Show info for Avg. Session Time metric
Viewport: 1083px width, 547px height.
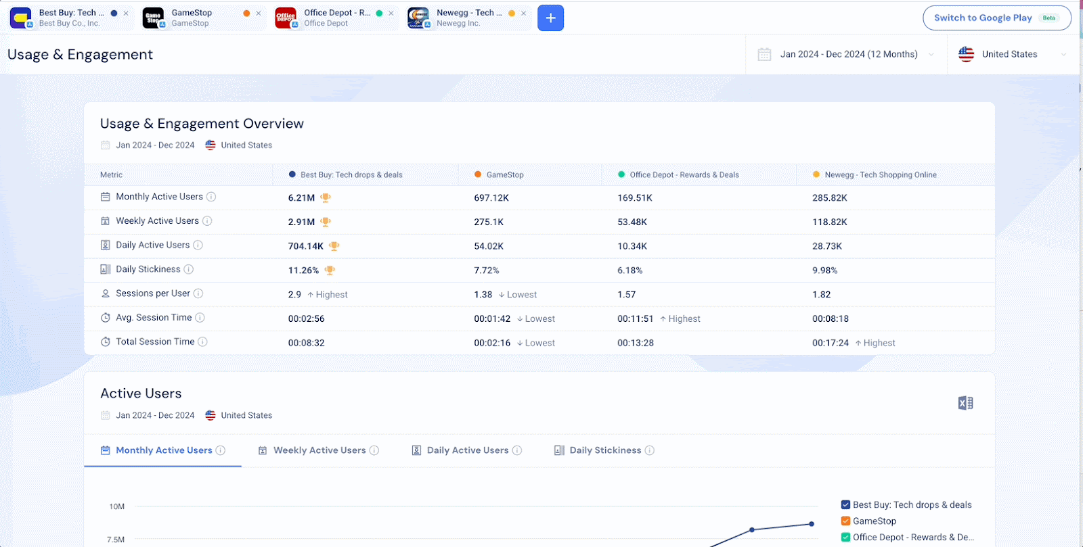[x=200, y=318]
